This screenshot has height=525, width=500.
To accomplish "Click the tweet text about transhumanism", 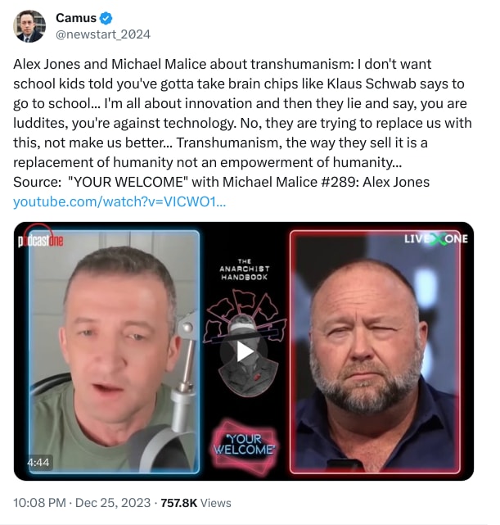I will click(x=242, y=113).
